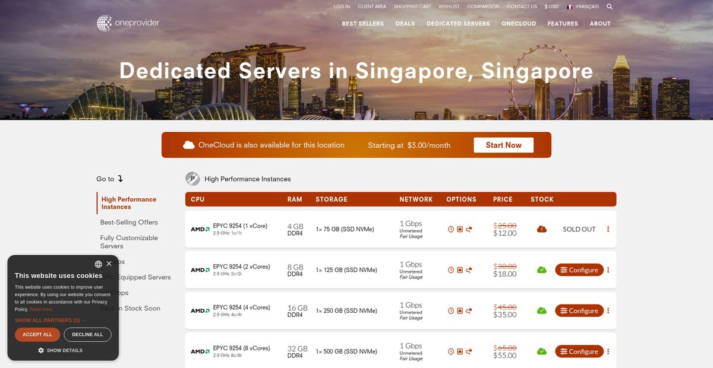The height and width of the screenshot is (368, 713).
Task: Open the $ USD currency selector
Action: [x=551, y=7]
